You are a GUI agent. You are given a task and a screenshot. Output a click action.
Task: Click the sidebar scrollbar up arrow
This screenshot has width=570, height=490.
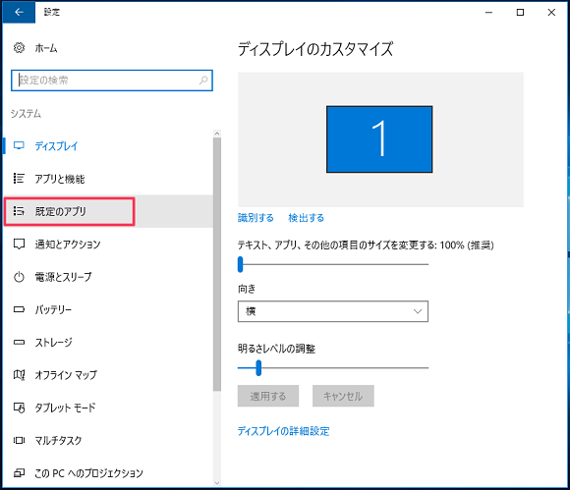[x=217, y=134]
